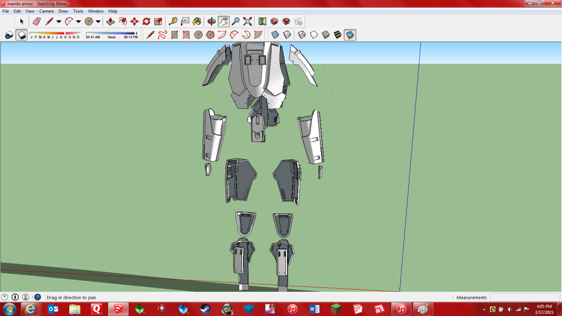Open the Add Location map tool
Image resolution: width=562 pixels, height=316 pixels.
pyautogui.click(x=262, y=21)
